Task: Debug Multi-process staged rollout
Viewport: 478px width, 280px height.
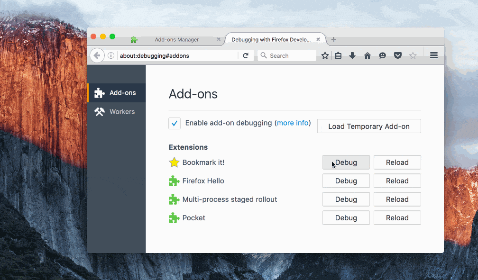Action: (346, 199)
